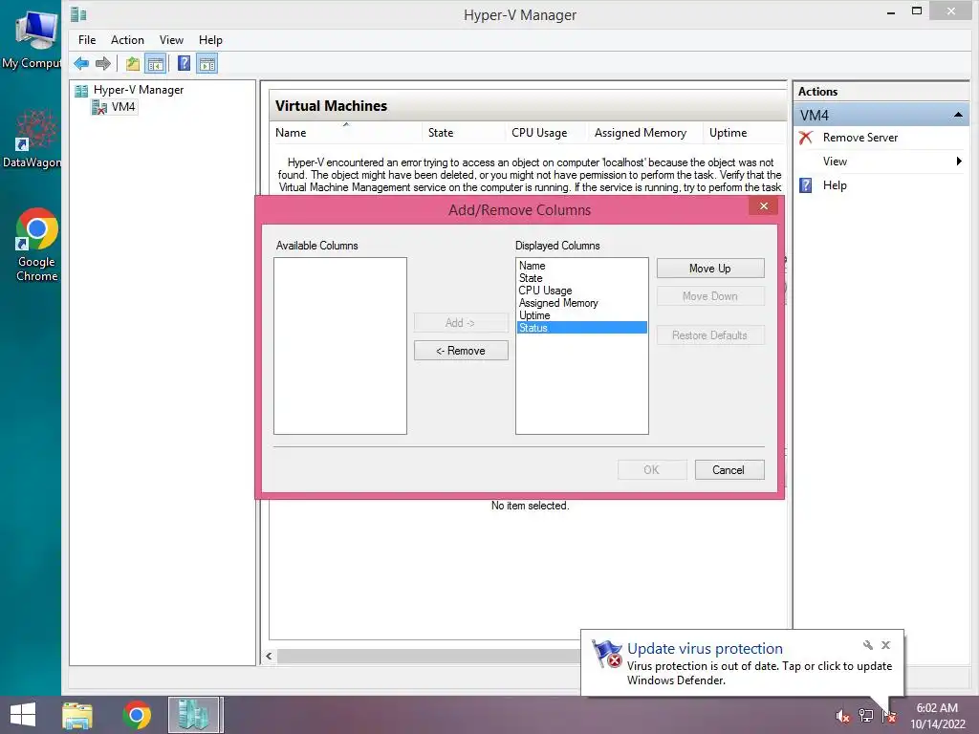Image resolution: width=979 pixels, height=734 pixels.
Task: Click the <- Remove button
Action: point(461,351)
